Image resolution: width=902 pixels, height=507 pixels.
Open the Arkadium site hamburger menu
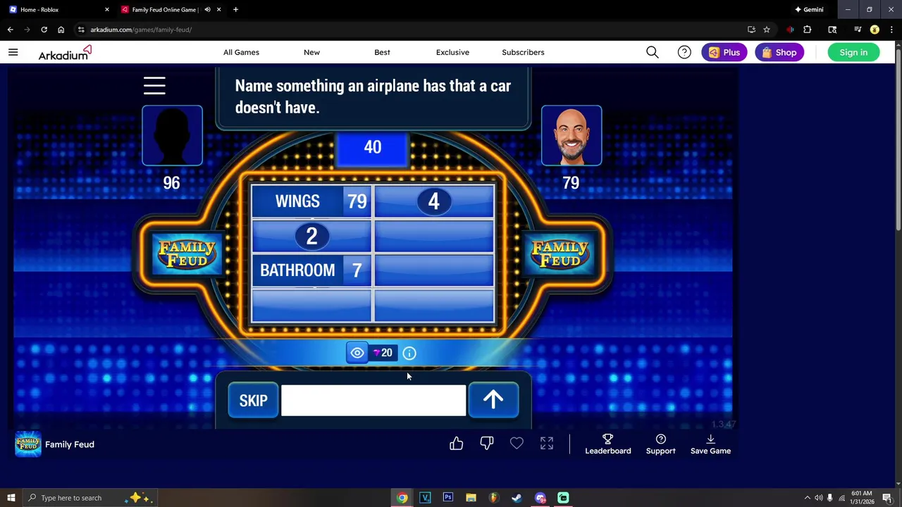[13, 52]
